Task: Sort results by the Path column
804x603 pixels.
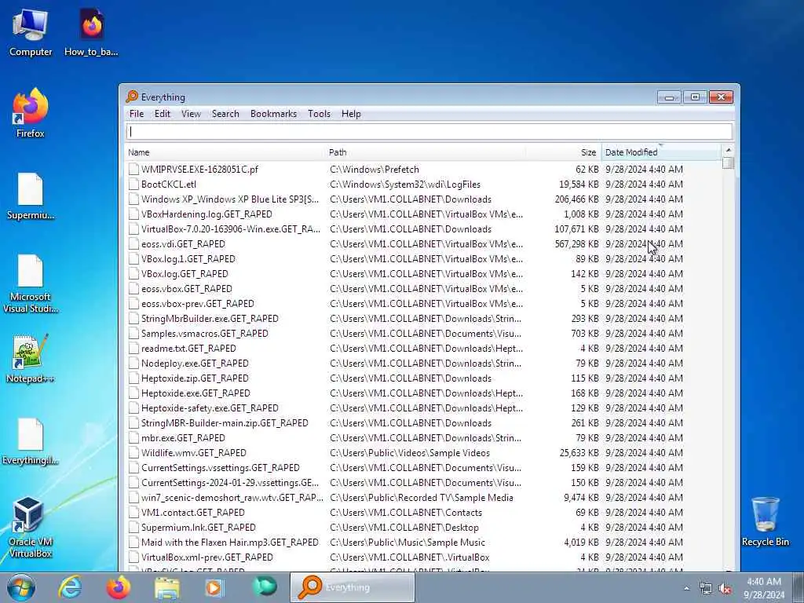Action: pos(426,152)
